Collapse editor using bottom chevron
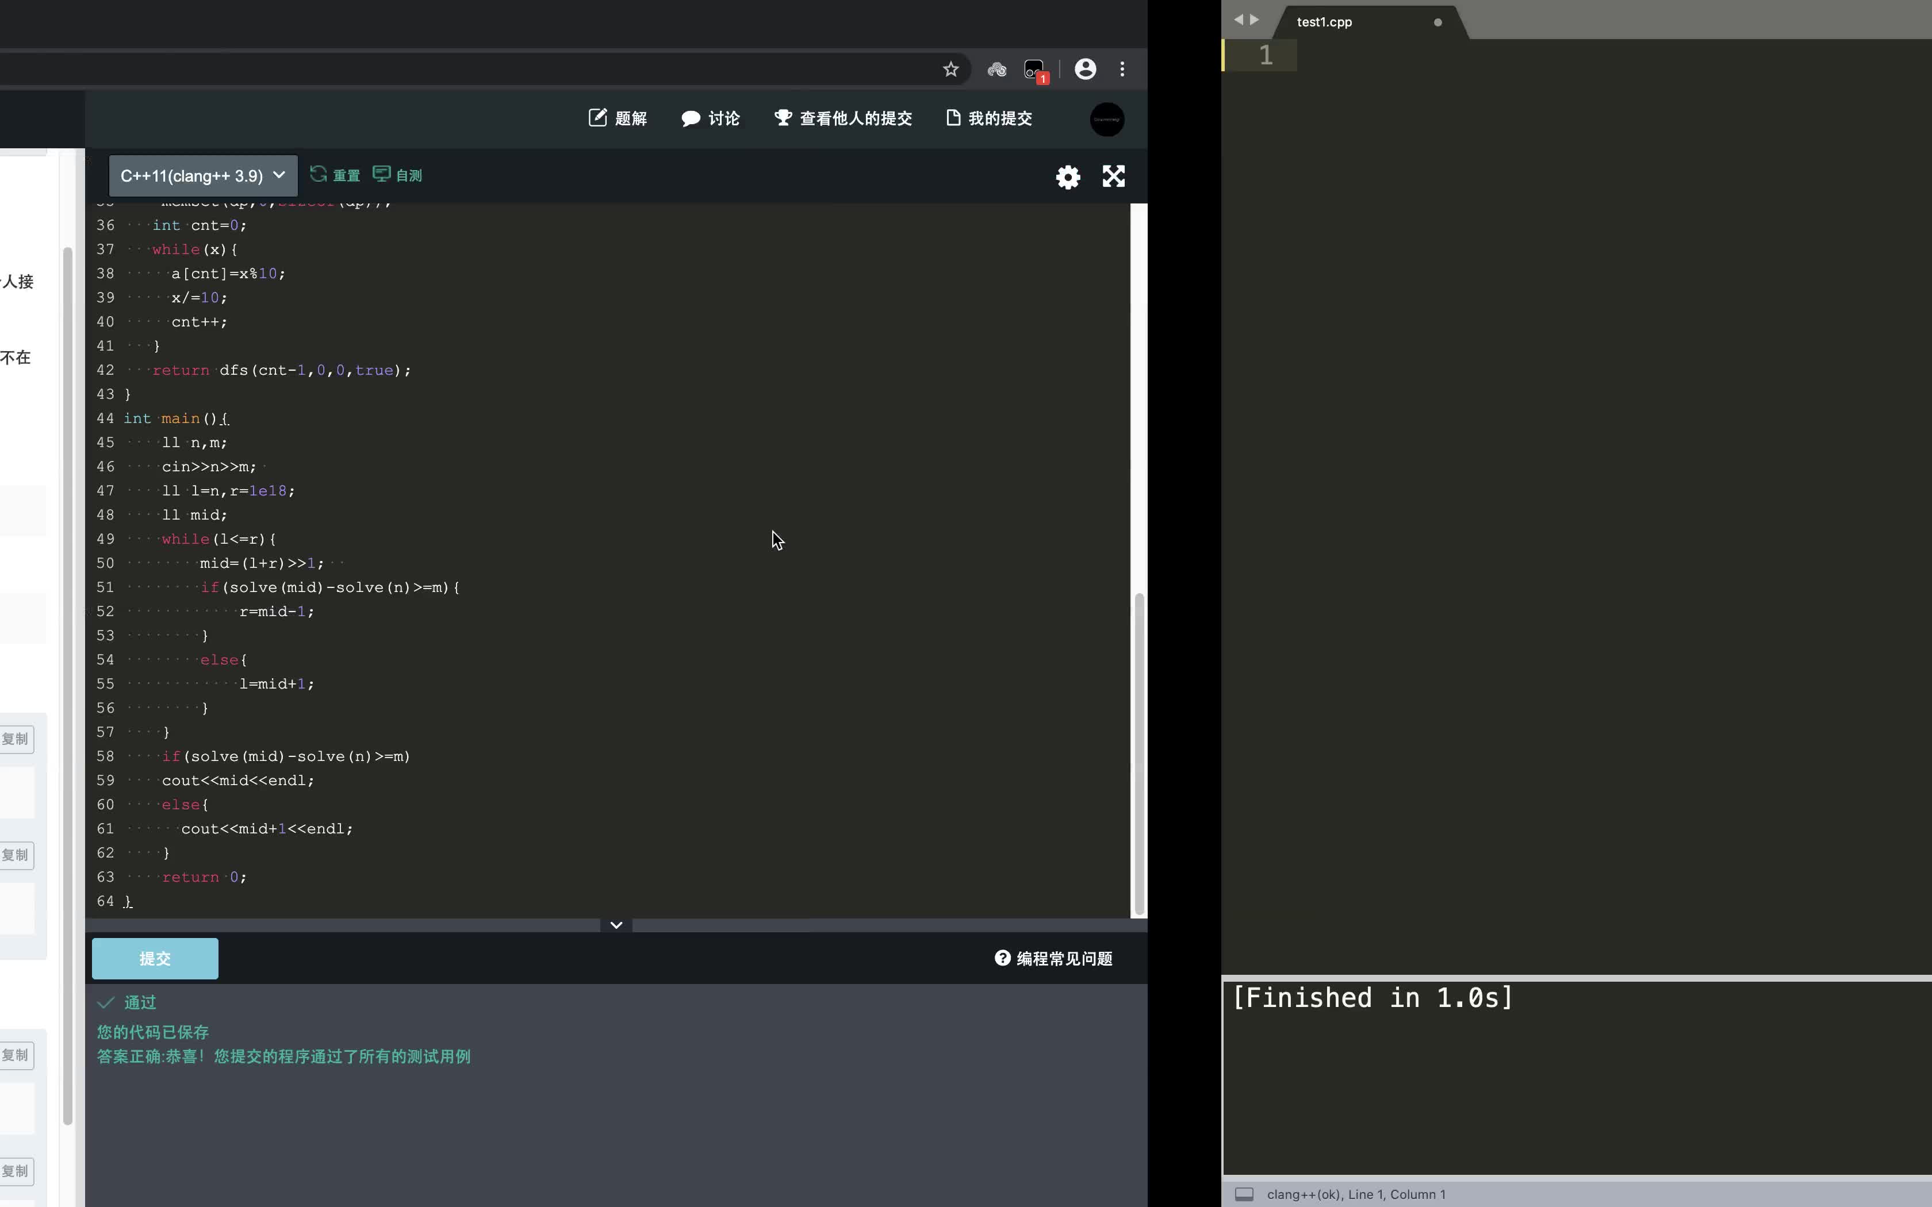This screenshot has height=1207, width=1932. (x=616, y=925)
